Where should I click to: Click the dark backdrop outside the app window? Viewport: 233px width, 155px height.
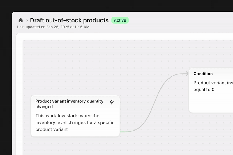pyautogui.click(x=116, y=6)
